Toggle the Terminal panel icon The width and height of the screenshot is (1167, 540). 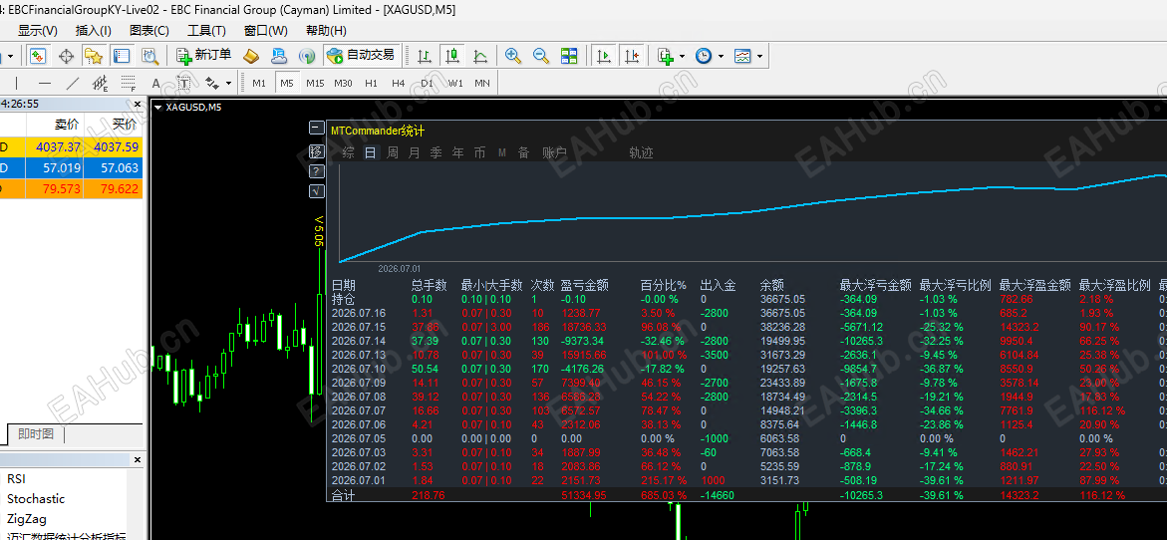122,56
